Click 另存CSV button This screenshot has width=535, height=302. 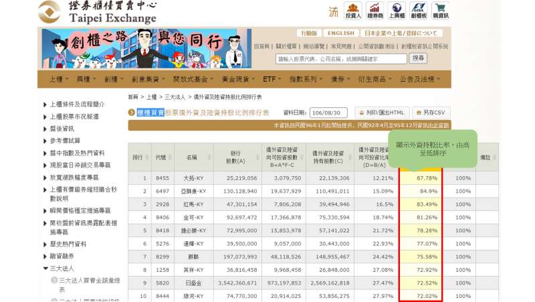431,112
